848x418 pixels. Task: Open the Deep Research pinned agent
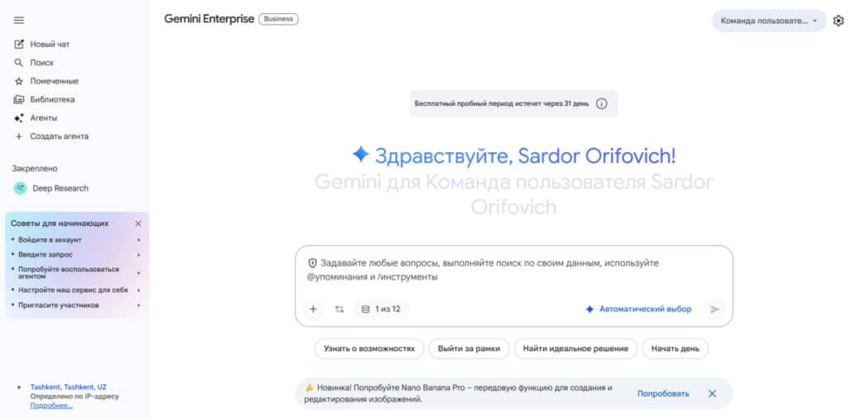coord(60,188)
